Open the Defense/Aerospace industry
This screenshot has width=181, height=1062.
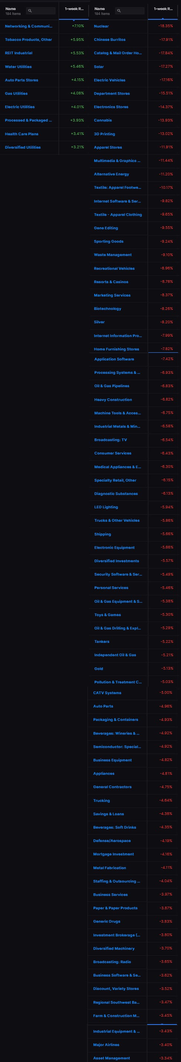(112, 841)
